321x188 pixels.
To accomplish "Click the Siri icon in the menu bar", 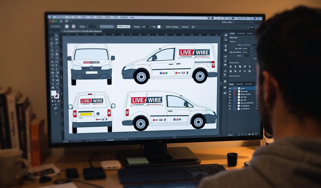I will click(255, 18).
